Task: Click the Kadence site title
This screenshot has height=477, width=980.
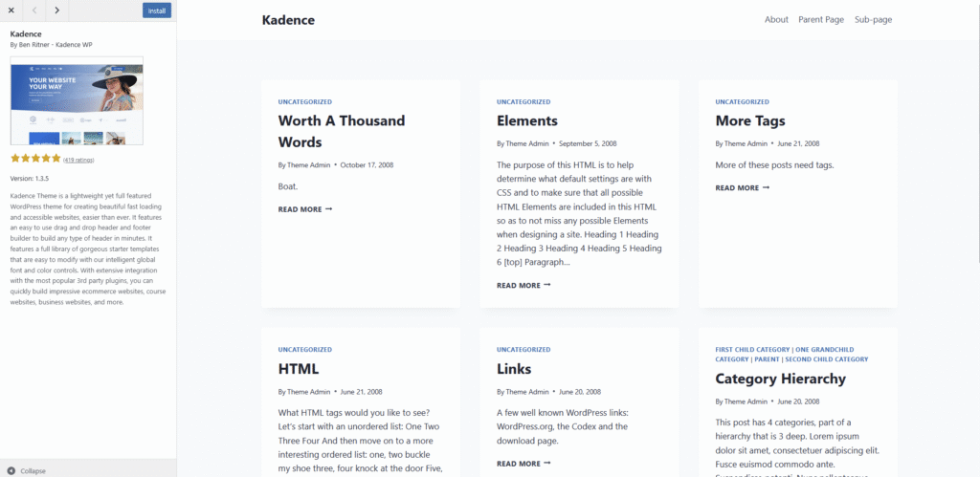Action: point(288,20)
